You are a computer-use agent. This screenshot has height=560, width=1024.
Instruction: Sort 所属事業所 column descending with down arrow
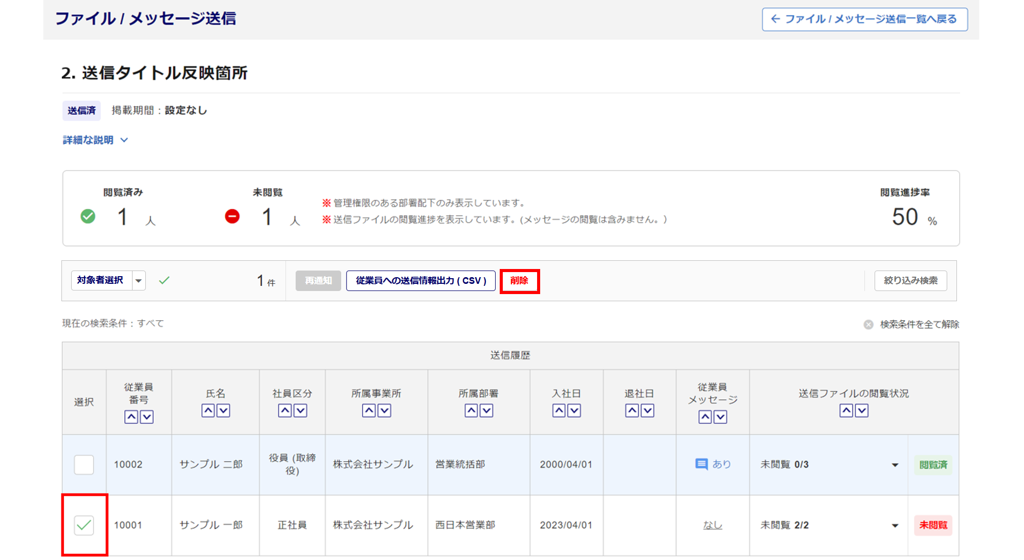(385, 411)
